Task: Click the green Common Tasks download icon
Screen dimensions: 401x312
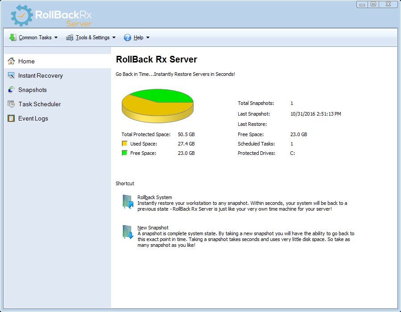Action: click(12, 37)
